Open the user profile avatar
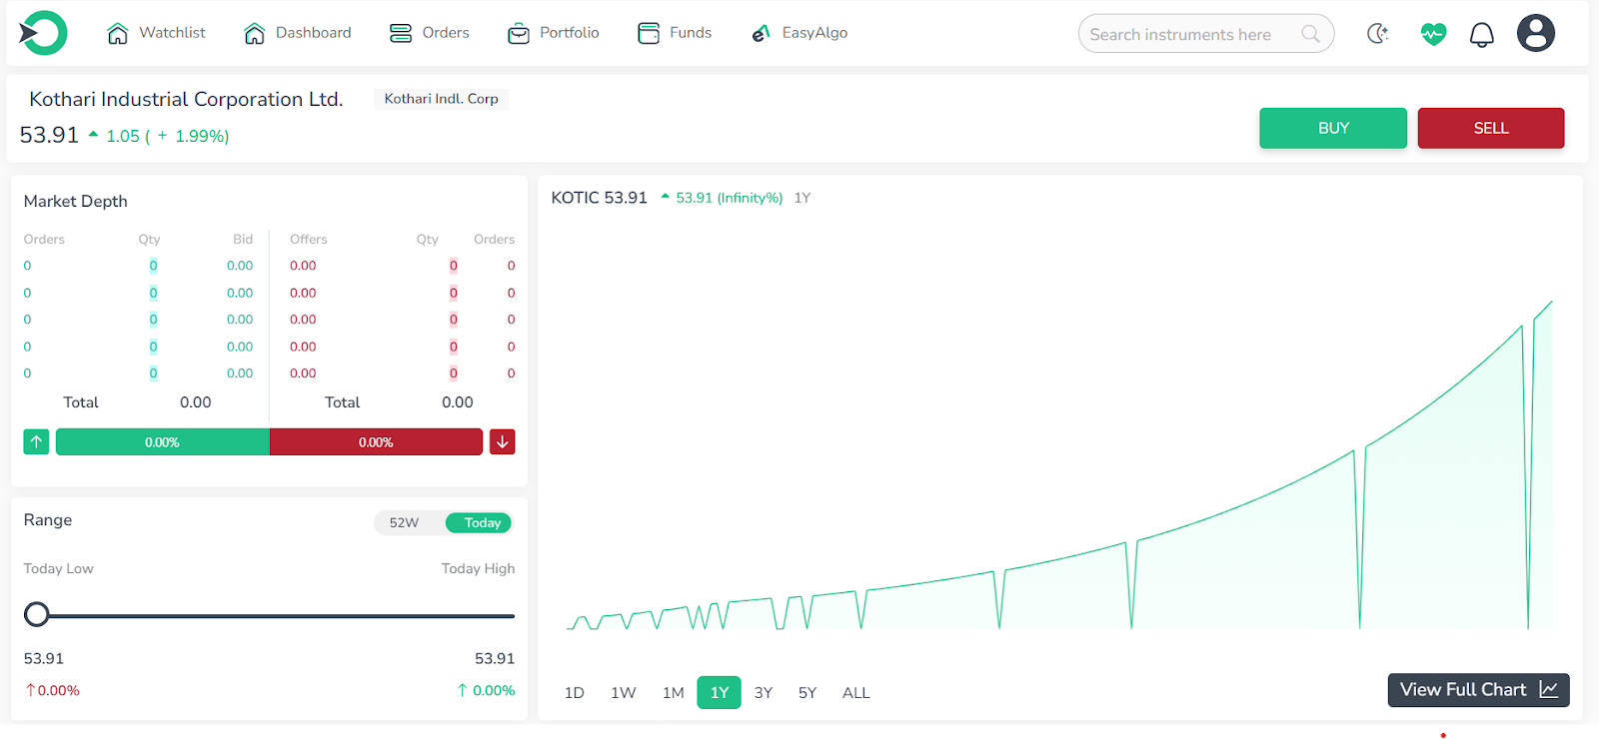1599x739 pixels. tap(1536, 33)
